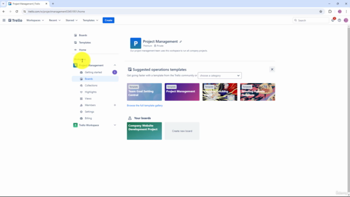Screen dimensions: 350x197
Task: View site information icon in address bar
Action: 25,11
